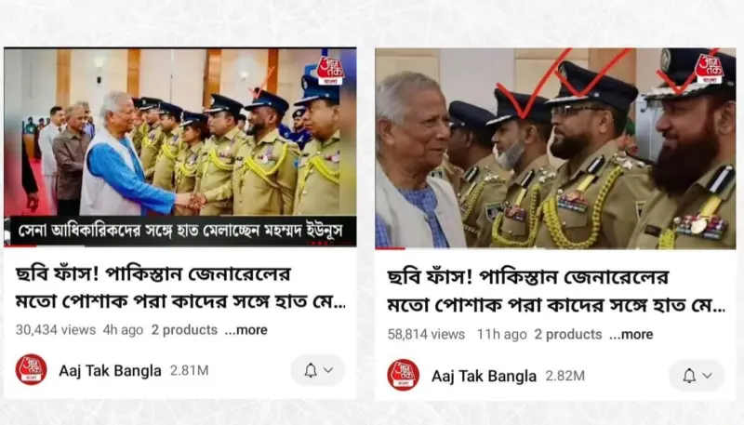Expand notification options chevron on the right video

(x=707, y=376)
